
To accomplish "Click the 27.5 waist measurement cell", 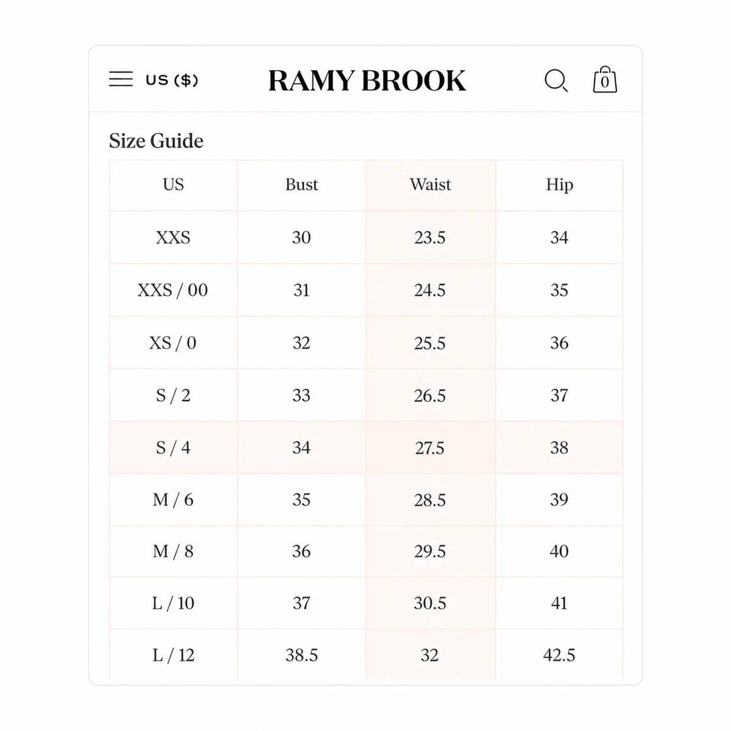I will tap(430, 448).
